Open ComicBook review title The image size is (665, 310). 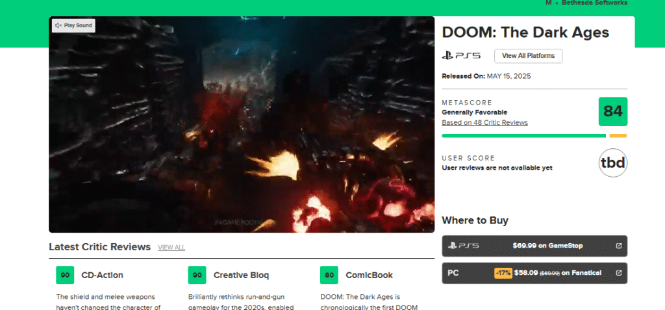coord(369,275)
